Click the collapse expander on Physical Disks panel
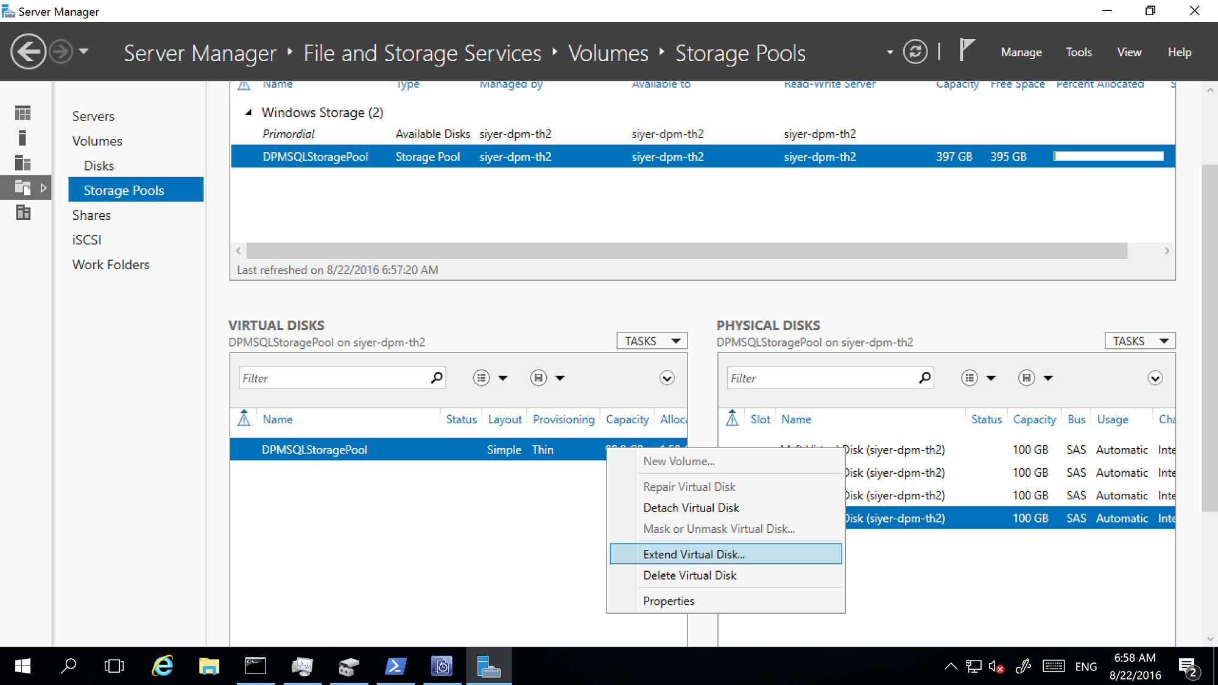 pyautogui.click(x=1155, y=378)
